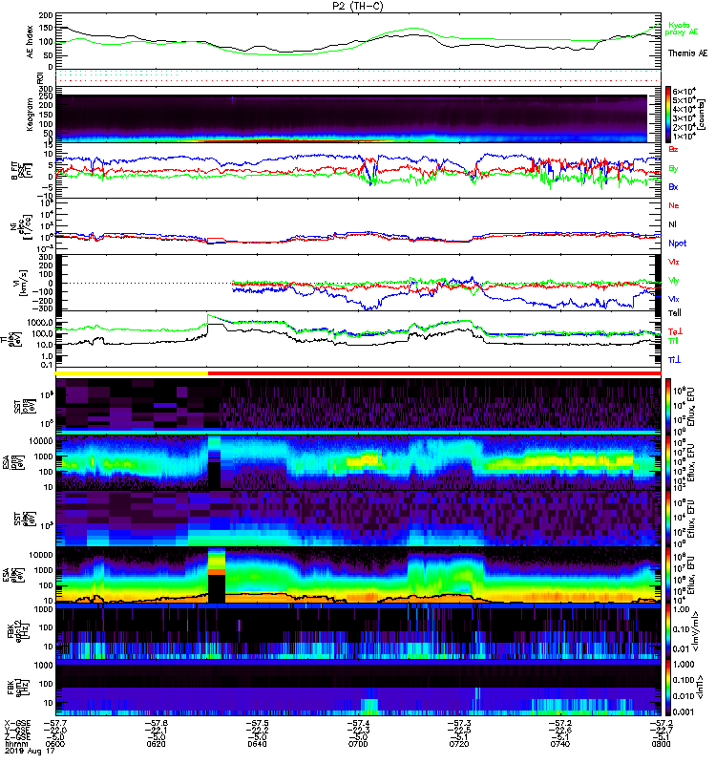The image size is (716, 764).
Task: Select the Te parallel legend label
Action: coord(674,313)
